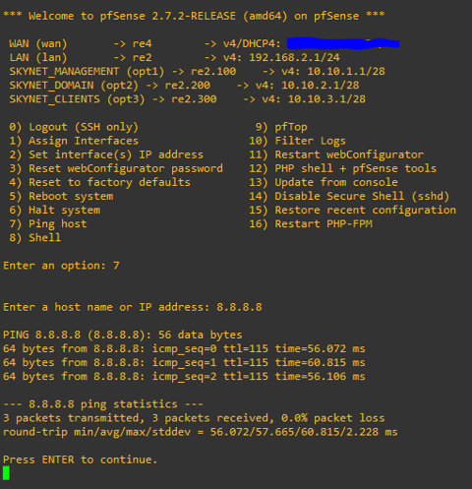Click the SKYNET_MANAGEMENT interface line
472x489 pixels.
[x=198, y=72]
